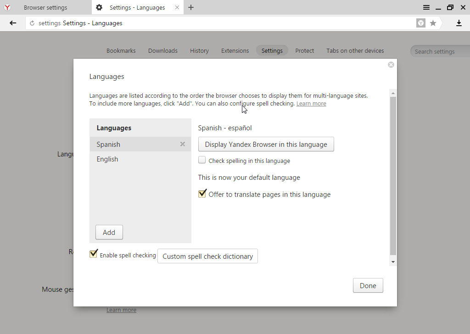
Task: Click the Yandex logo icon in tab bar
Action: point(7,7)
